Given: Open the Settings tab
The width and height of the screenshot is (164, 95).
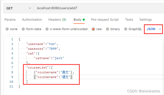Looking at the screenshot, I should (x=146, y=20).
